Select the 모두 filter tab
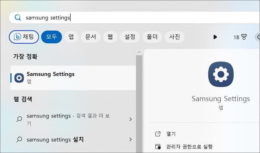The image size is (260, 153). click(52, 37)
